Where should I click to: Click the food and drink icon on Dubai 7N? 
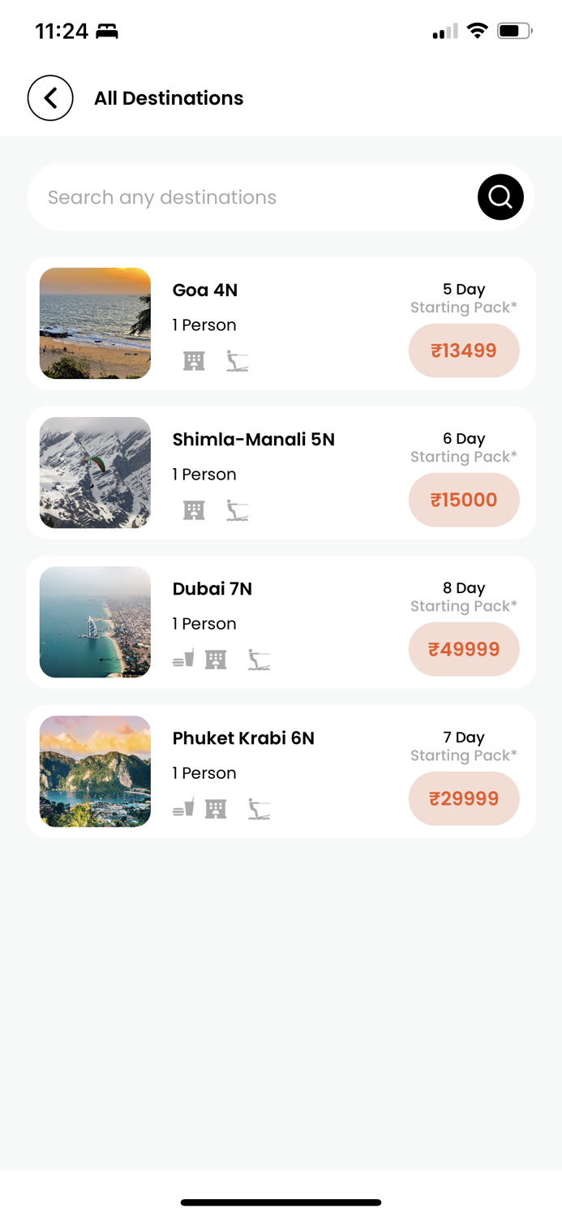pyautogui.click(x=182, y=659)
